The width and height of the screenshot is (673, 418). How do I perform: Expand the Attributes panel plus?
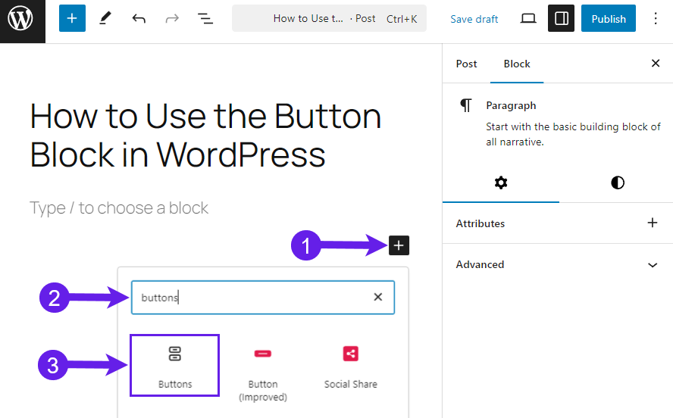pos(653,223)
